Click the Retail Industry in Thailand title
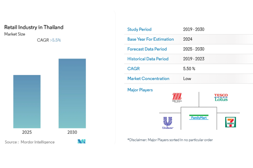253x168 pixels. pyautogui.click(x=34, y=27)
